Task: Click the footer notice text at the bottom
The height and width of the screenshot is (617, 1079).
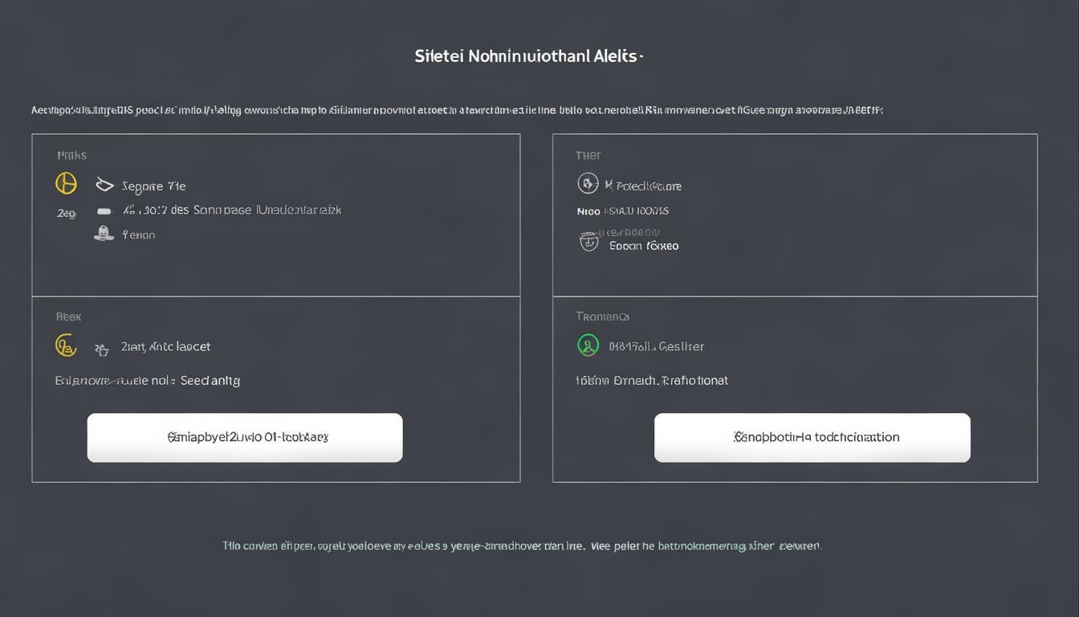Action: coord(522,545)
